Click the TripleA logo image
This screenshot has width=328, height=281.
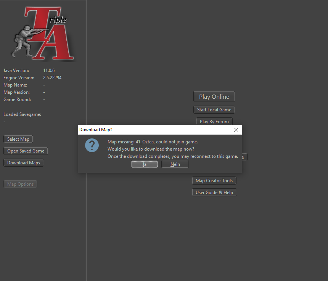click(x=43, y=34)
